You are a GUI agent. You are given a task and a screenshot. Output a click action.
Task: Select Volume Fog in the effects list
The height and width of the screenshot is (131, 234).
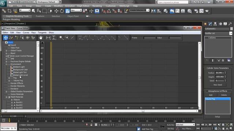(x=218, y=99)
